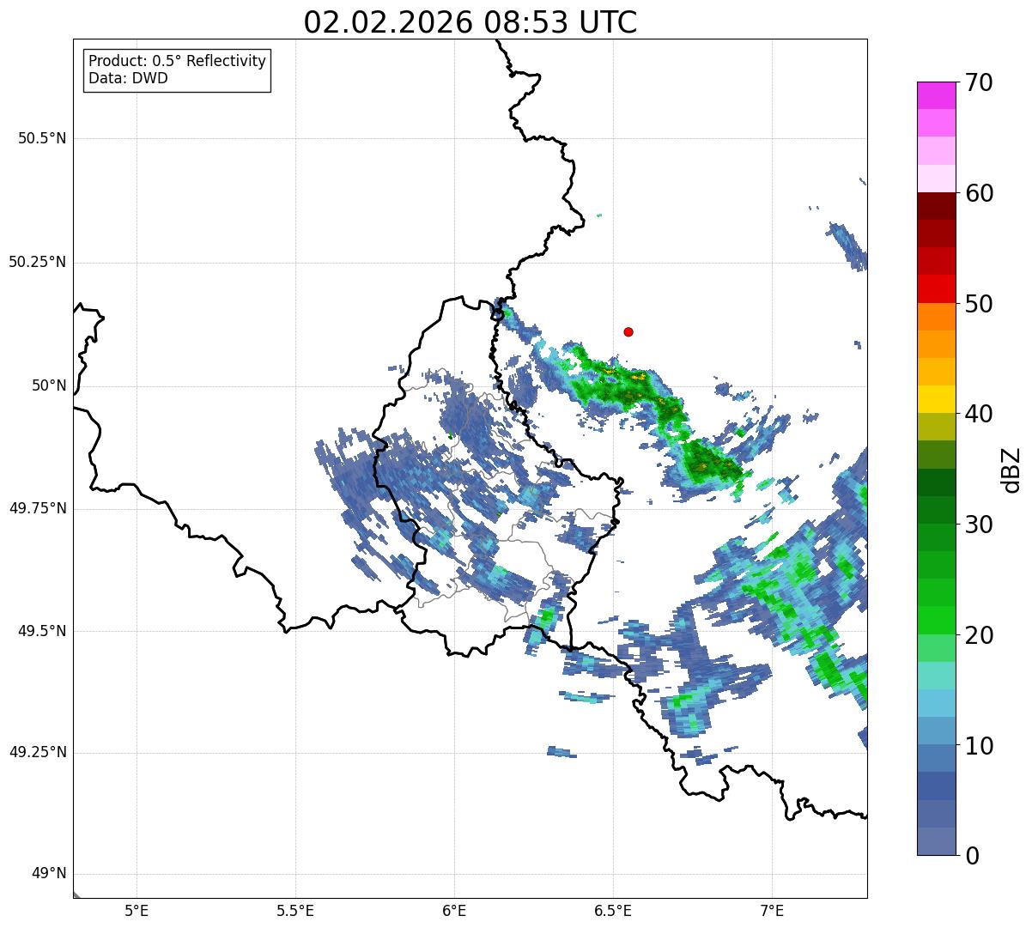Click the Product: 0.5° Reflectivity label
Screen dimensions: 1032x928
[x=177, y=62]
